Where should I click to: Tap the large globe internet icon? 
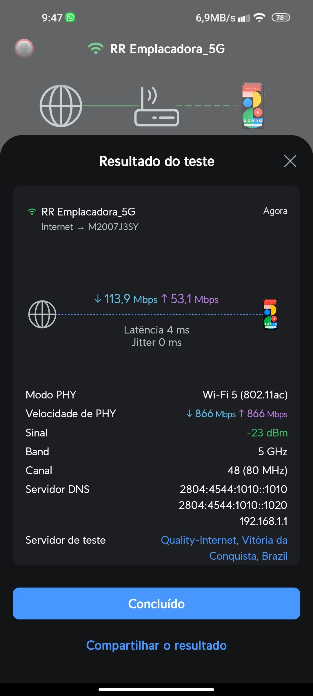61,106
